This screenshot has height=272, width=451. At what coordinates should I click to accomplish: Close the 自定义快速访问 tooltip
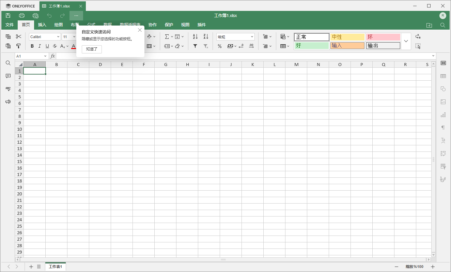pos(140,30)
